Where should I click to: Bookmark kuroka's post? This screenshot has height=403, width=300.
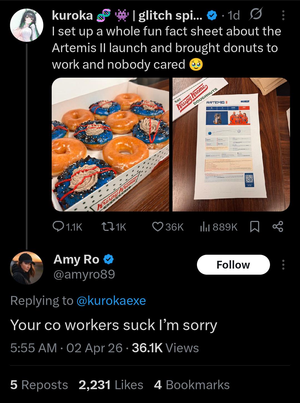[x=255, y=227]
